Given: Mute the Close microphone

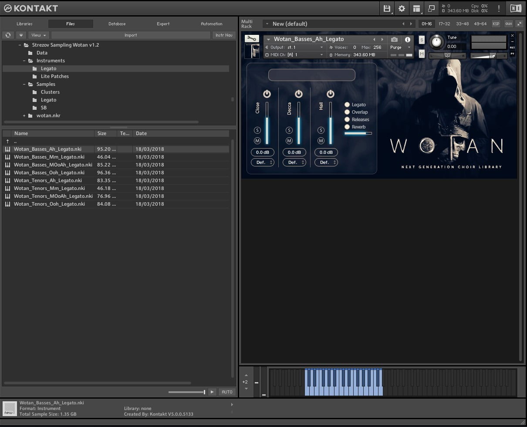Looking at the screenshot, I should pos(257,141).
